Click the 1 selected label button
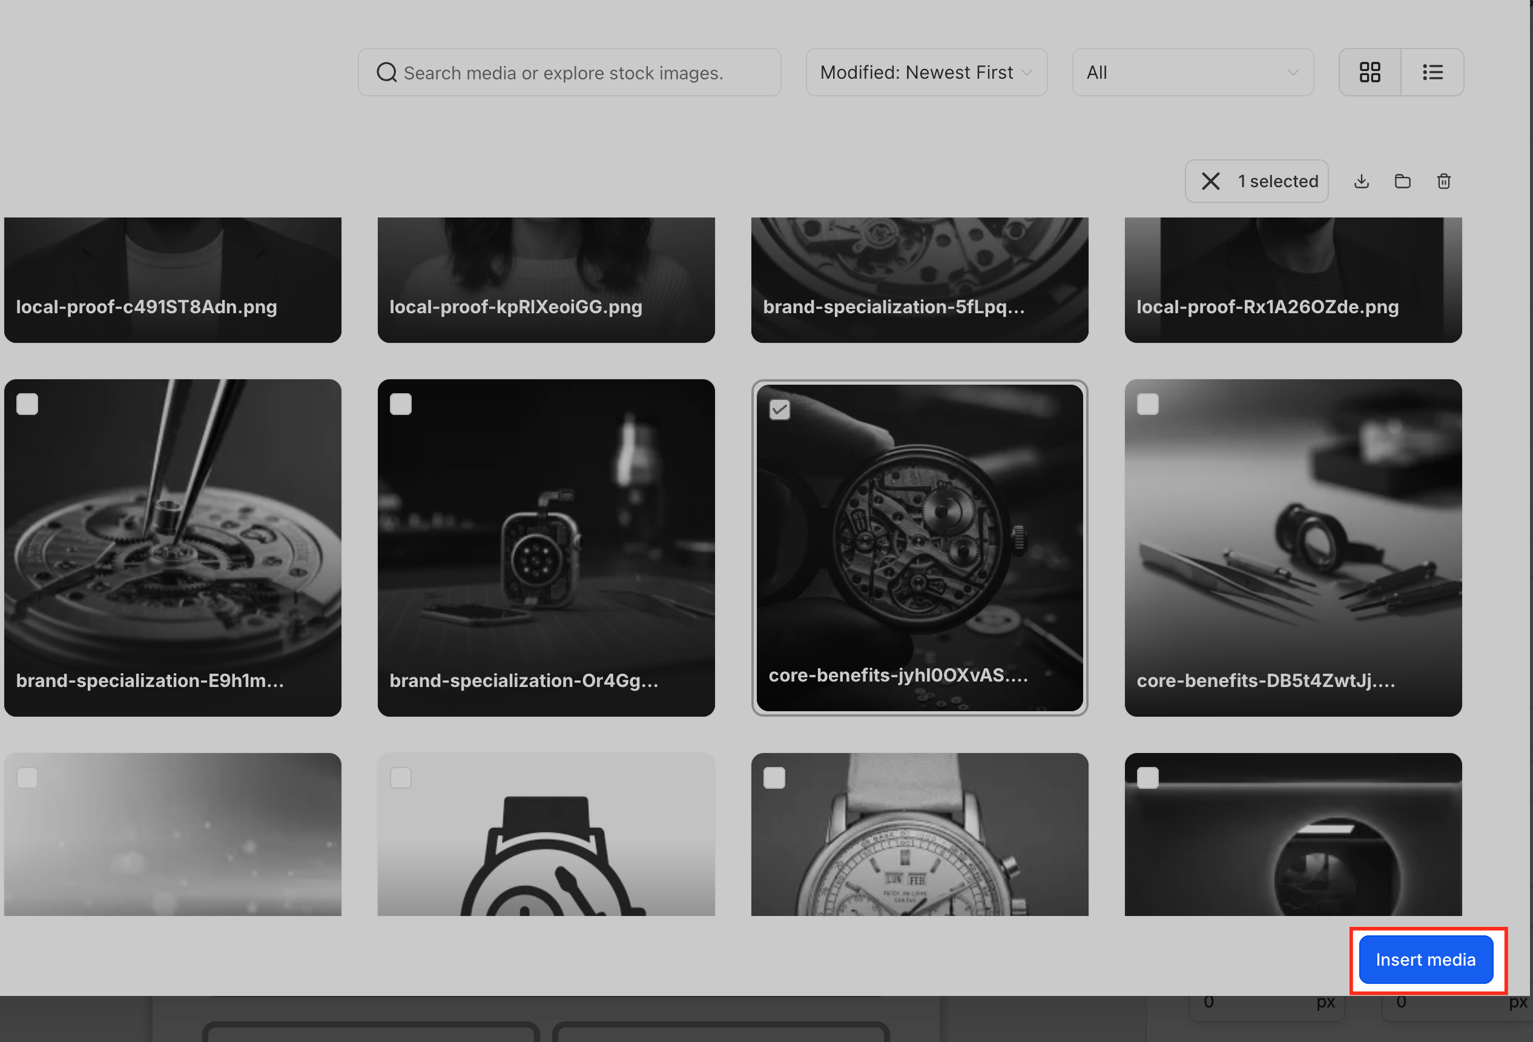The height and width of the screenshot is (1042, 1533). [x=1277, y=182]
